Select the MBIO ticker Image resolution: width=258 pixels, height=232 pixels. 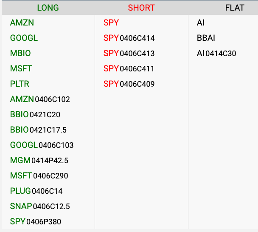pyautogui.click(x=20, y=54)
